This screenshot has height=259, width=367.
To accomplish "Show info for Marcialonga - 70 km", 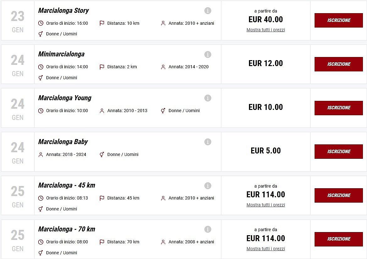I will coord(208,229).
